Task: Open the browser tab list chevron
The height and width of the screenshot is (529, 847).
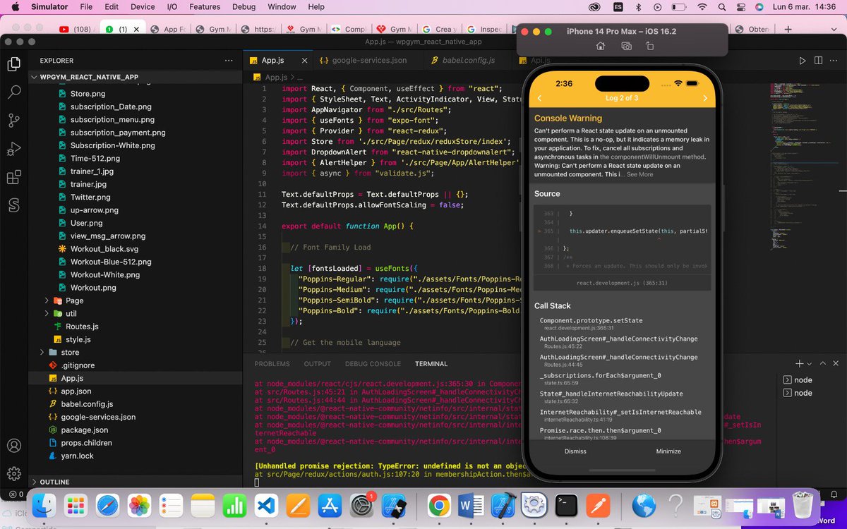Action: pos(836,30)
